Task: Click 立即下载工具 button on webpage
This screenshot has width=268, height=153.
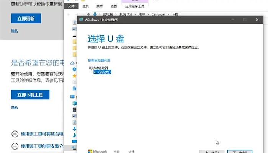Action: point(30,94)
